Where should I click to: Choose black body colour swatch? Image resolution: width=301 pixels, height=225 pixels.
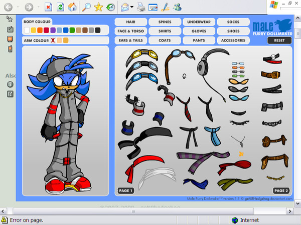(98, 30)
